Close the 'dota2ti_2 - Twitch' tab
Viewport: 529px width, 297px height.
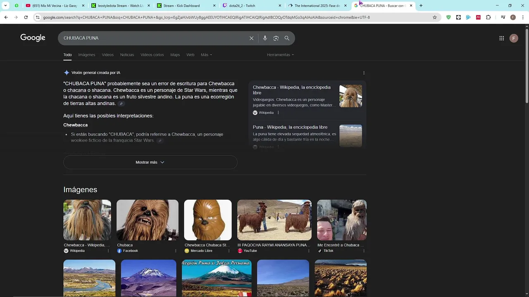point(280,6)
